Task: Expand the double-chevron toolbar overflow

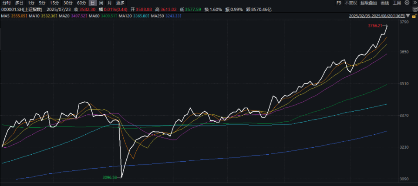Action: pyautogui.click(x=415, y=3)
